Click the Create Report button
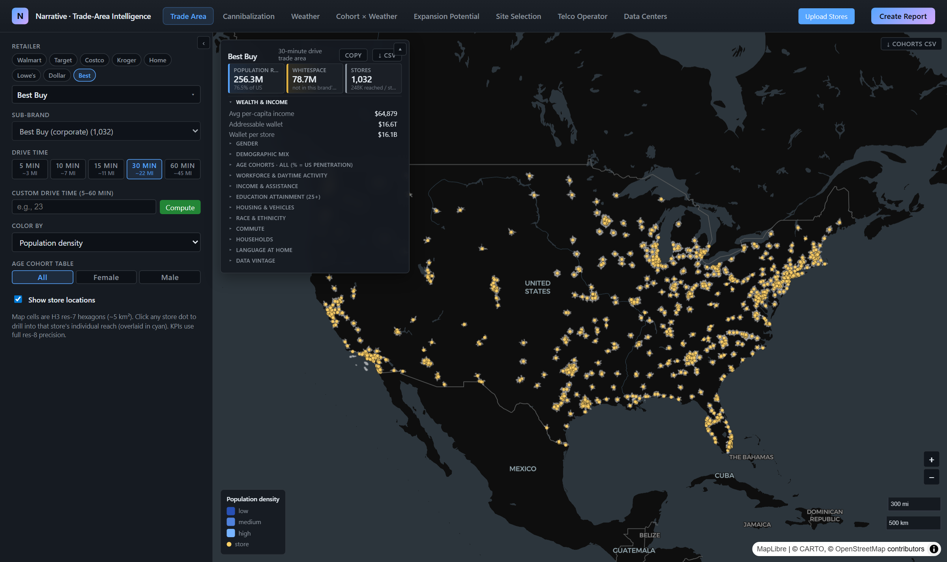The image size is (947, 562). pyautogui.click(x=903, y=16)
